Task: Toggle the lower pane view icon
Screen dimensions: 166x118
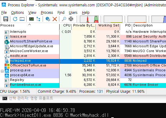Action: (x=22, y=19)
